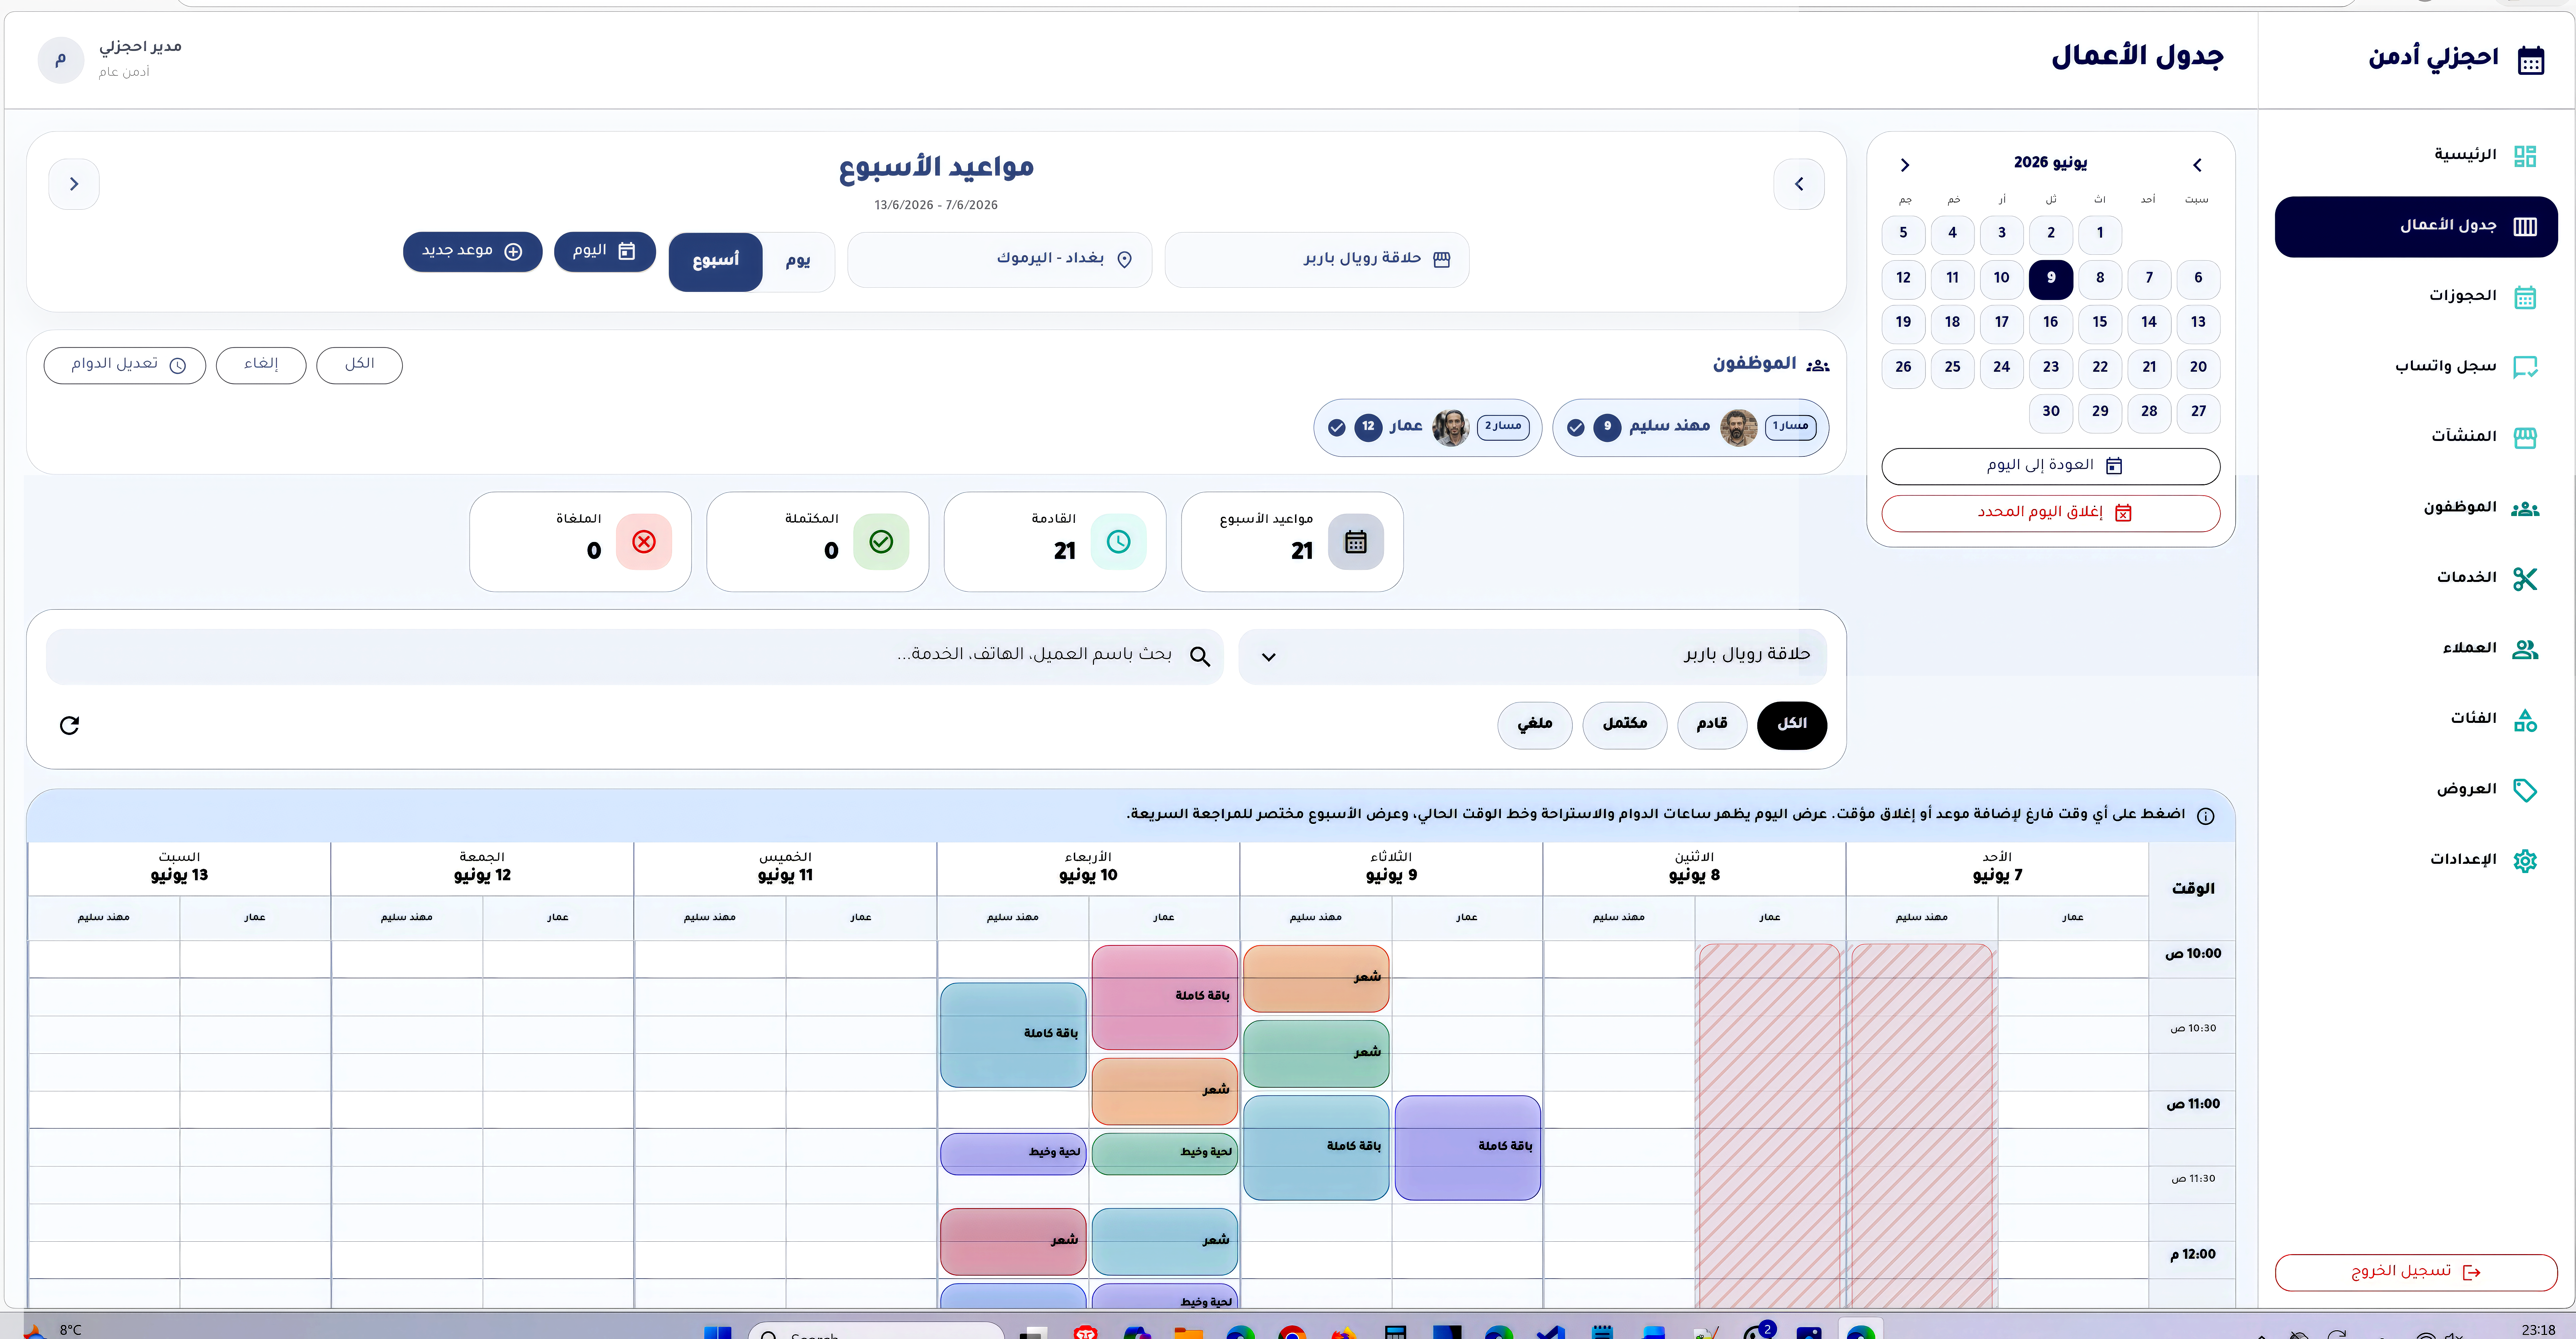Click 8 يونيو الاثنين day header
Viewport: 2576px width, 1339px height.
[x=1694, y=868]
